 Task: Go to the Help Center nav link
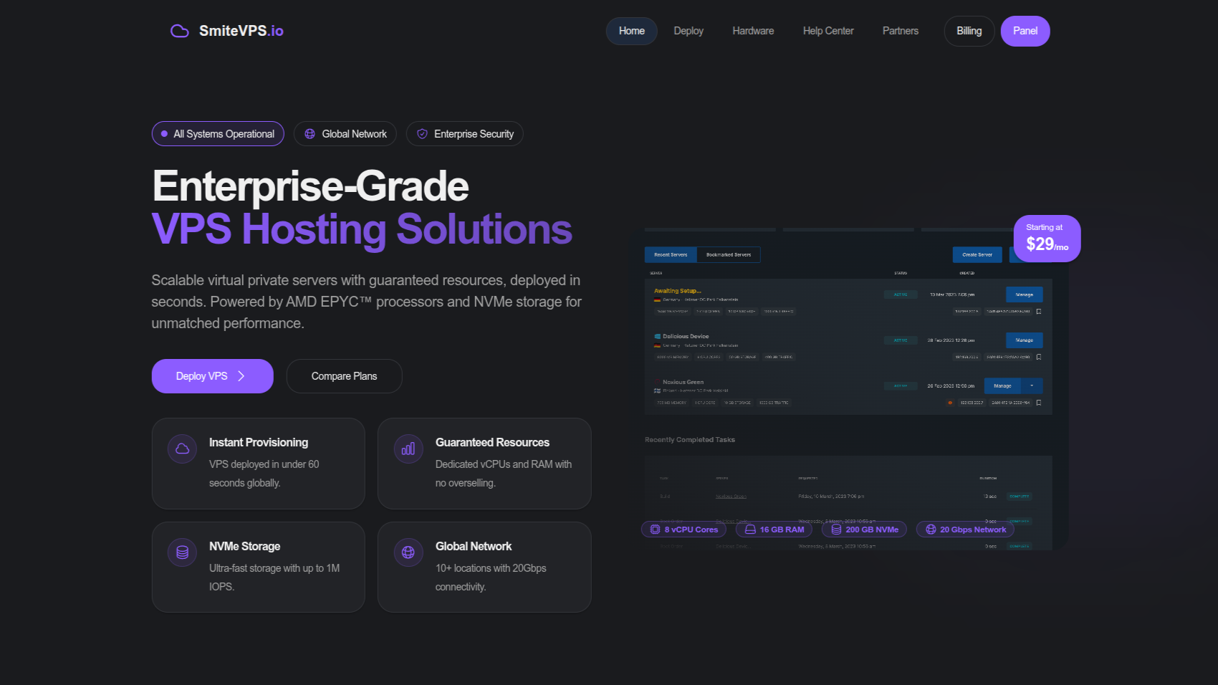point(828,31)
